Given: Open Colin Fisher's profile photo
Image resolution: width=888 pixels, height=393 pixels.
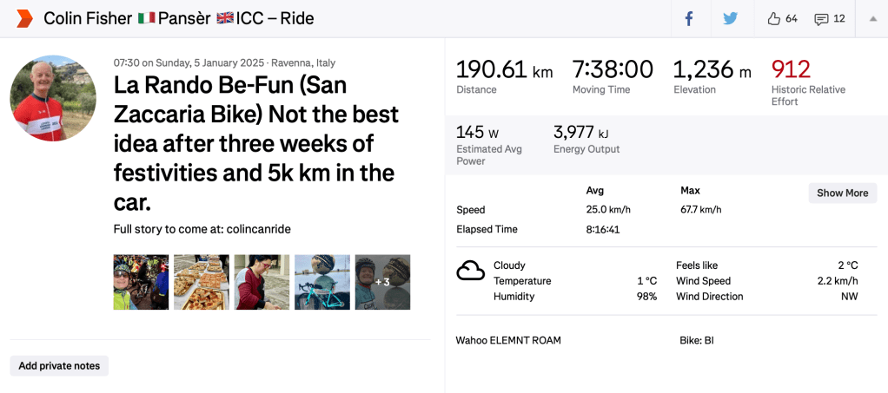Looking at the screenshot, I should click(x=53, y=98).
